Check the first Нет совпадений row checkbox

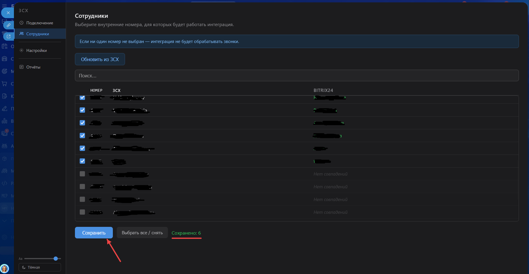click(82, 174)
